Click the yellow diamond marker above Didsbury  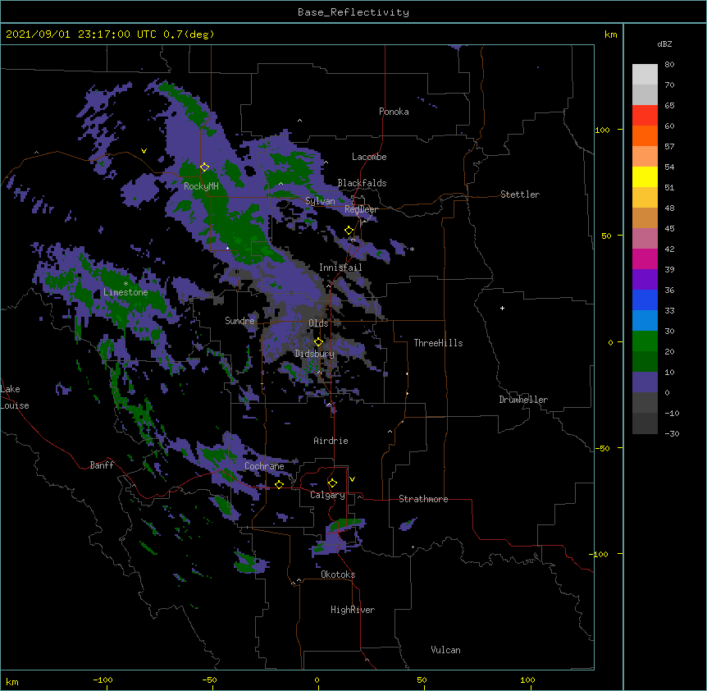[318, 342]
